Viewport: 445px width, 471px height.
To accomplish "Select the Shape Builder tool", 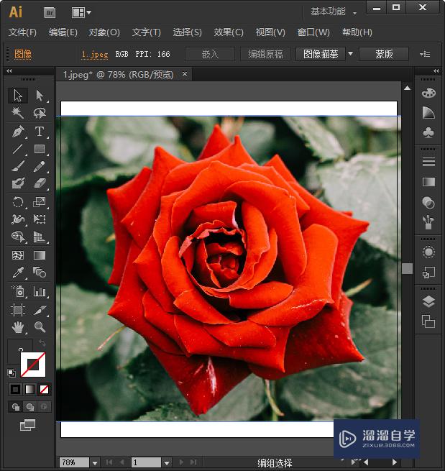I will click(18, 237).
